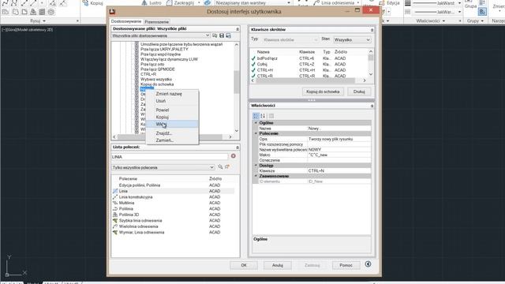The height and width of the screenshot is (284, 505).
Task: Select Wielolinia odniesienia command
Action: coord(173,226)
